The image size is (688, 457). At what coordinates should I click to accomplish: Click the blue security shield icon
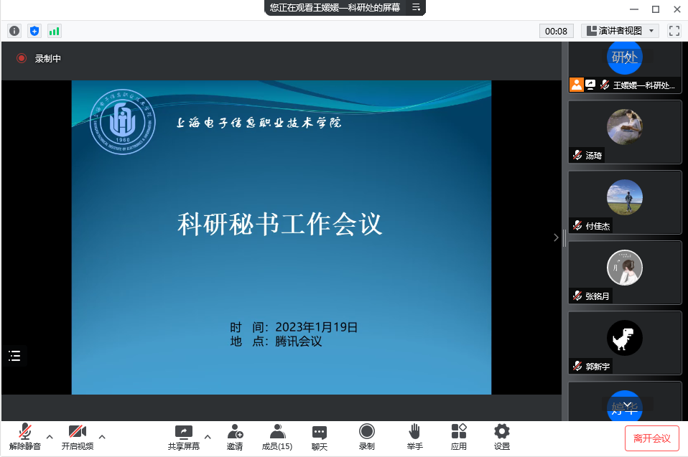[34, 31]
